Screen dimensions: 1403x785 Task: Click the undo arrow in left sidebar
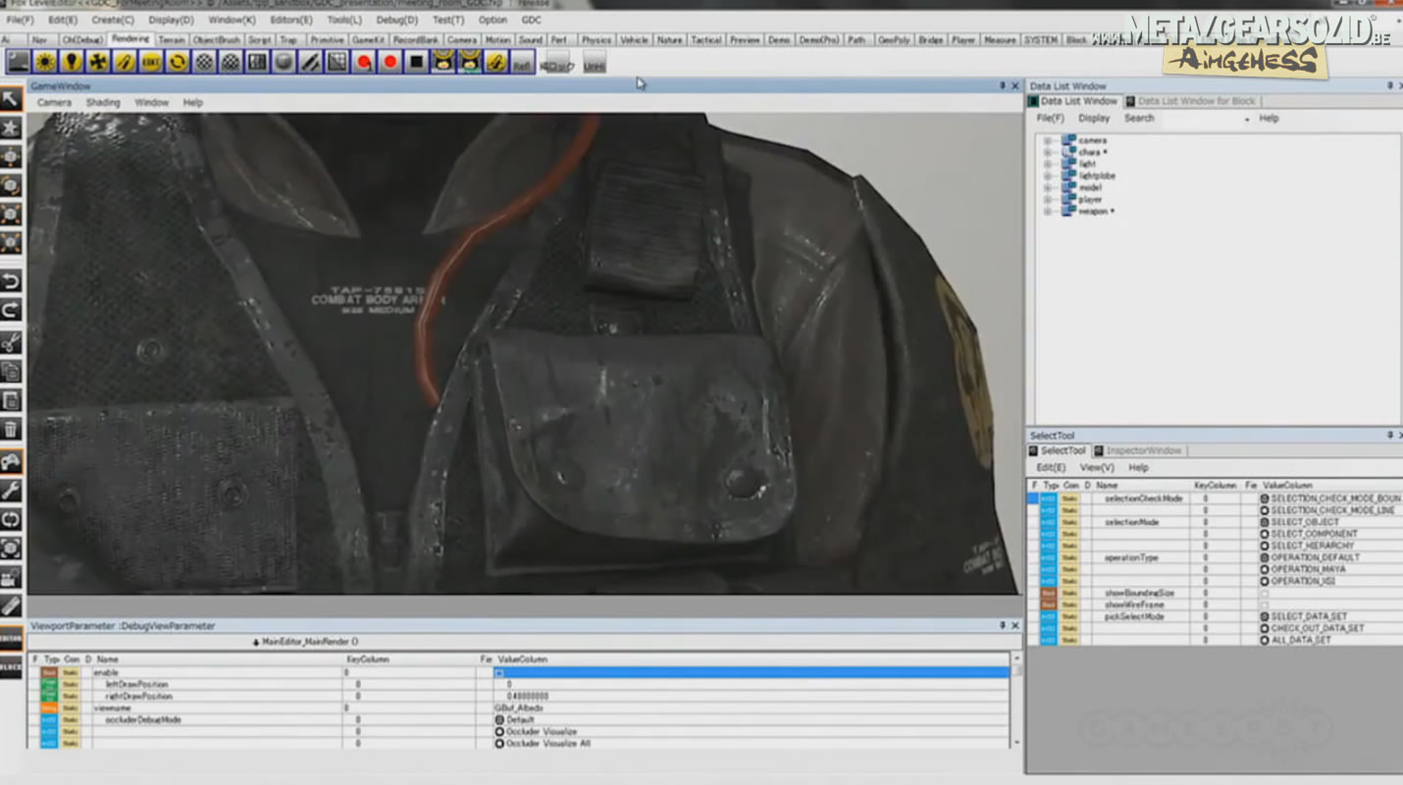tap(11, 282)
